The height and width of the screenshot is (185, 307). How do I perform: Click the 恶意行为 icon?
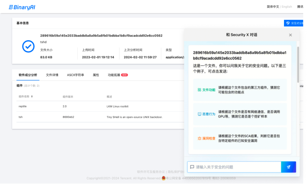[x=199, y=114]
